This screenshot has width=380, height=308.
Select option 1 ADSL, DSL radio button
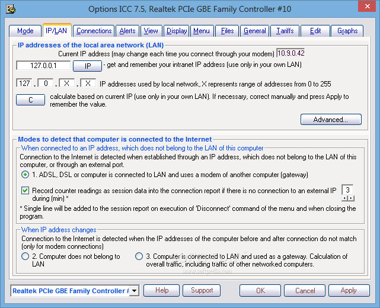25,175
